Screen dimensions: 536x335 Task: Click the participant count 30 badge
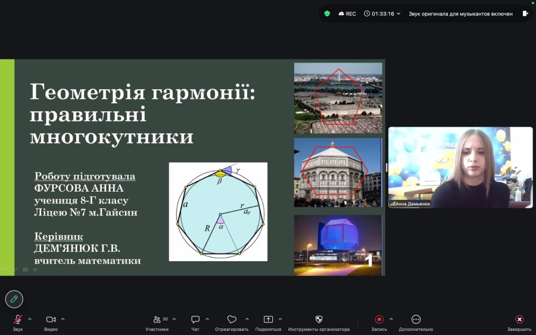[165, 319]
